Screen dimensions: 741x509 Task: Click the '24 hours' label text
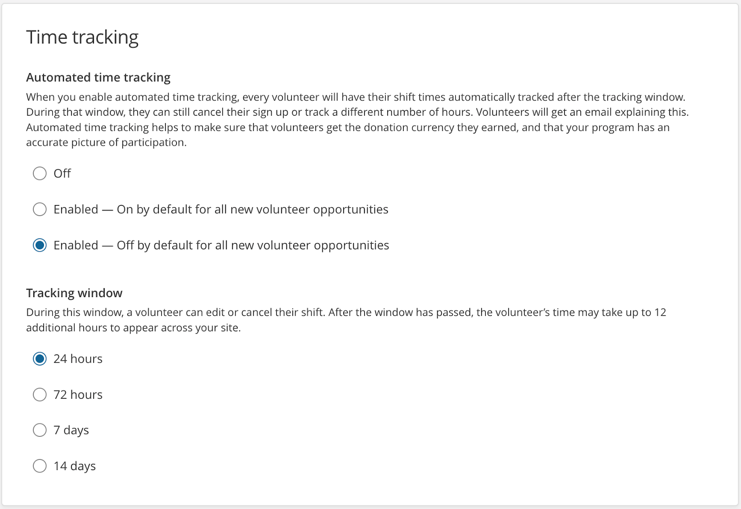(78, 359)
